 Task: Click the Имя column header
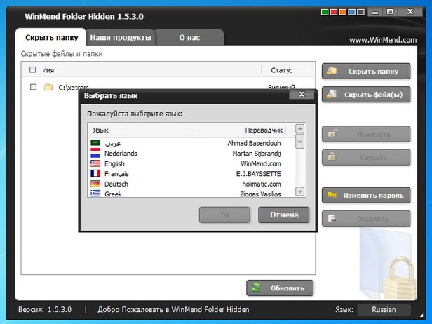point(48,70)
